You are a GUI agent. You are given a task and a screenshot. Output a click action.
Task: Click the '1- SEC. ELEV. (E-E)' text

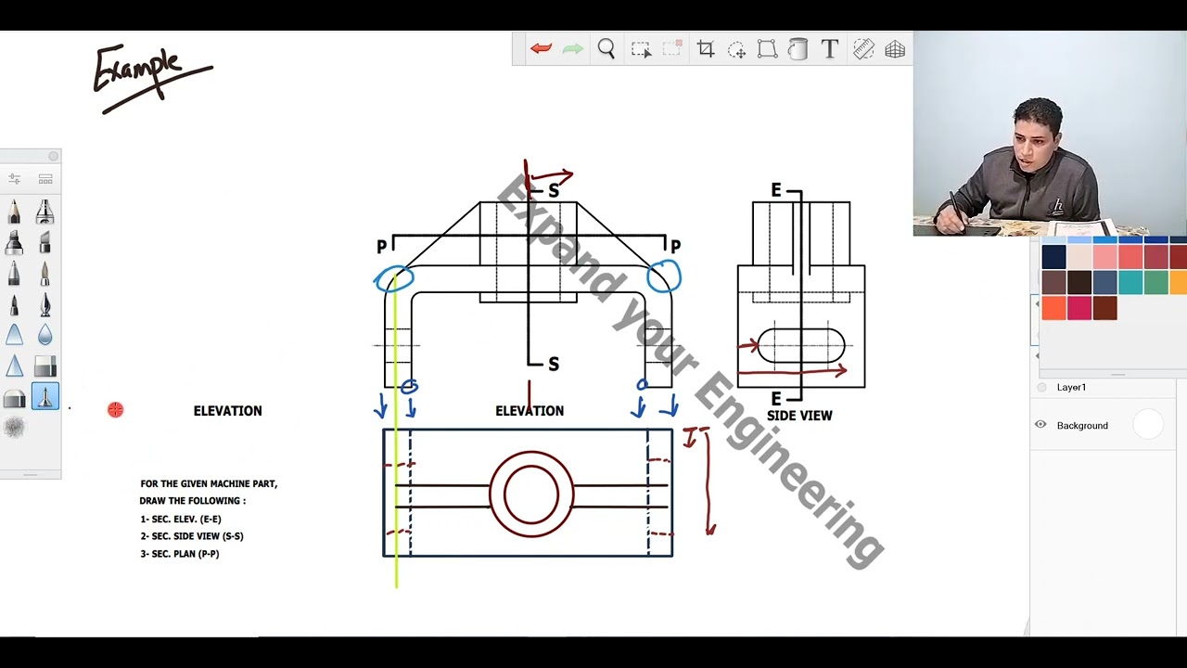click(x=181, y=519)
